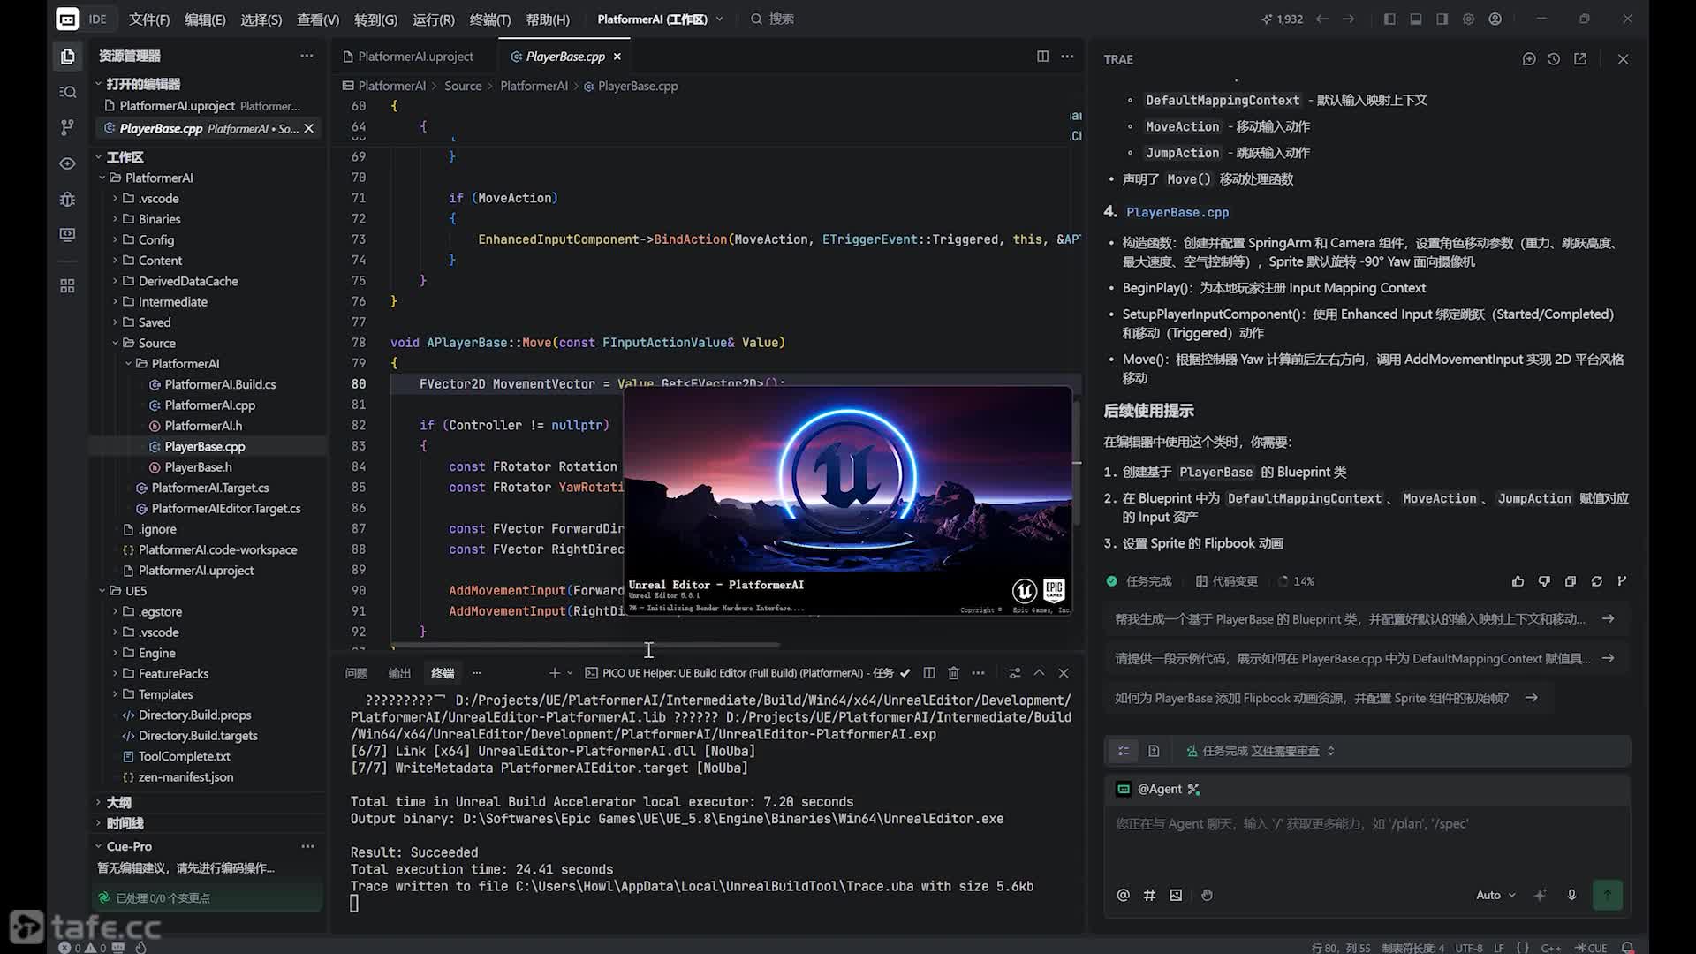Add a new terminal with plus icon
Image resolution: width=1696 pixels, height=954 pixels.
555,673
